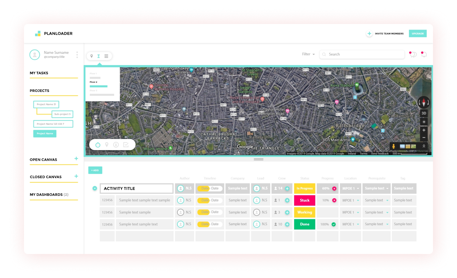Viewport: 457px width, 278px height.
Task: Select the stopwatch icon in map overlay bar
Action: [x=98, y=145]
